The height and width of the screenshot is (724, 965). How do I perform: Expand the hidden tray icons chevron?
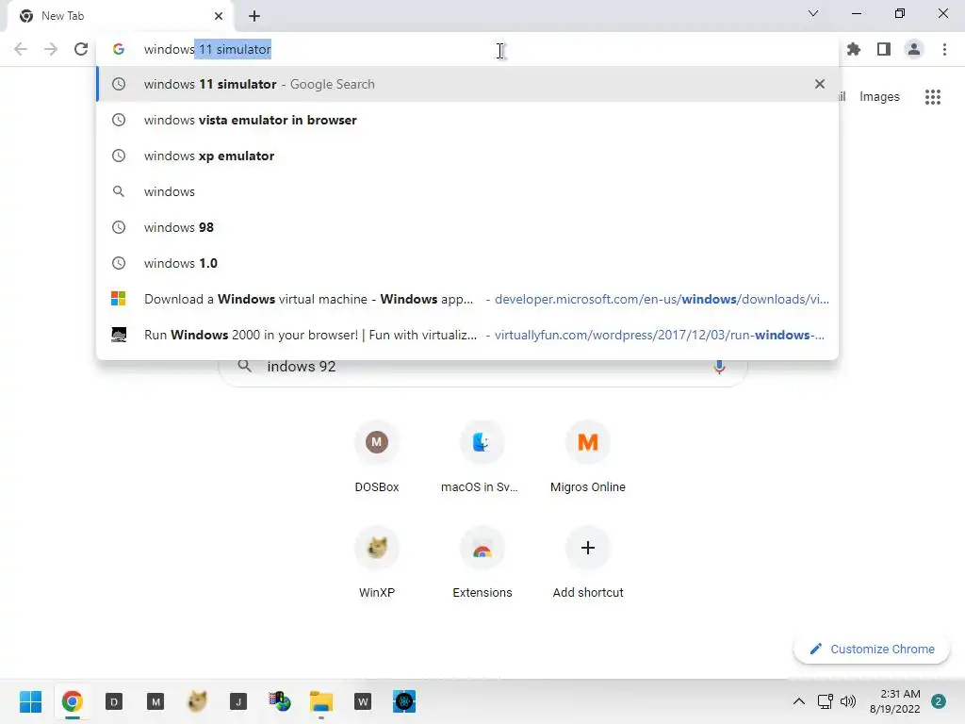tap(799, 701)
